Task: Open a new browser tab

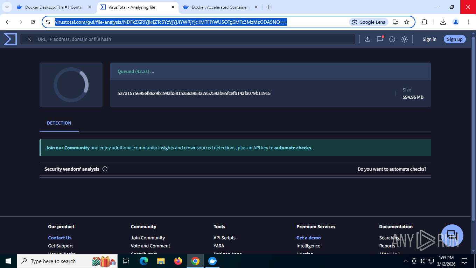Action: pyautogui.click(x=268, y=7)
